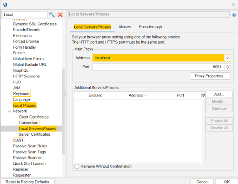
Task: Open the Address dropdown arrow
Action: tap(227, 58)
